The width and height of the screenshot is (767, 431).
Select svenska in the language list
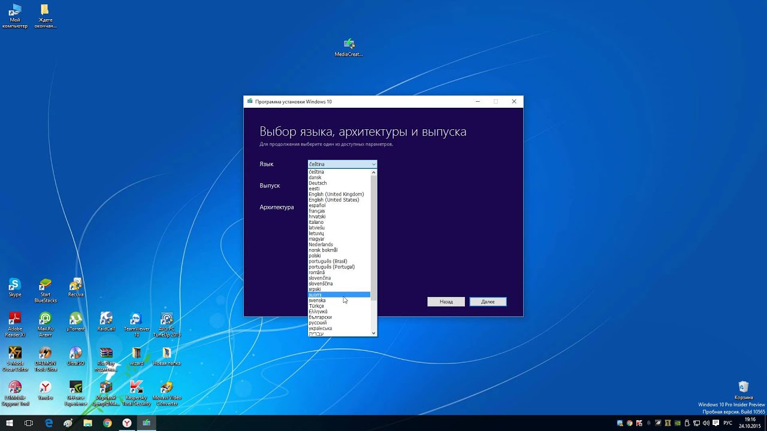coord(339,301)
